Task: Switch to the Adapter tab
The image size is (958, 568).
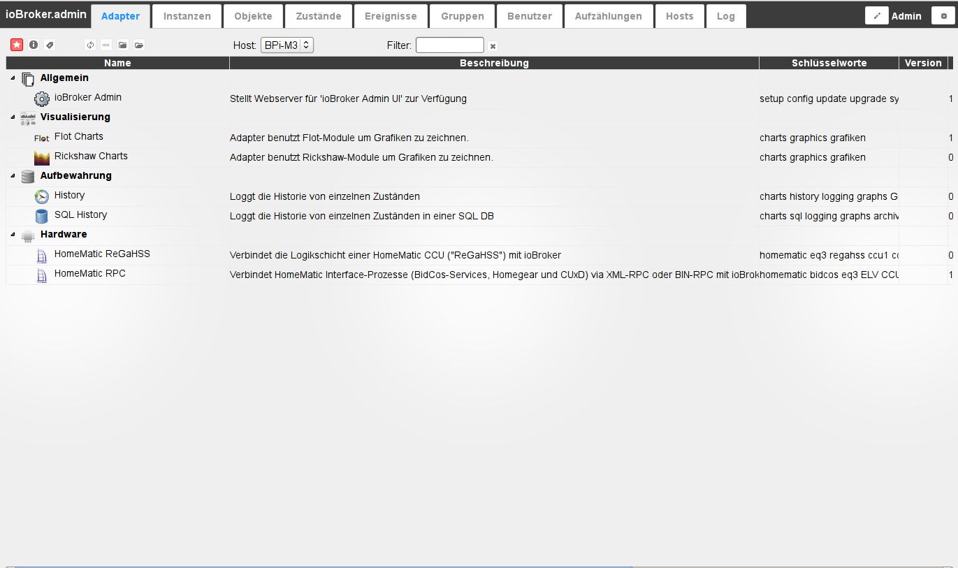Action: (120, 16)
